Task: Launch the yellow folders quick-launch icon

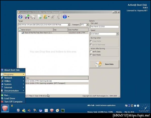Action: coord(24,110)
